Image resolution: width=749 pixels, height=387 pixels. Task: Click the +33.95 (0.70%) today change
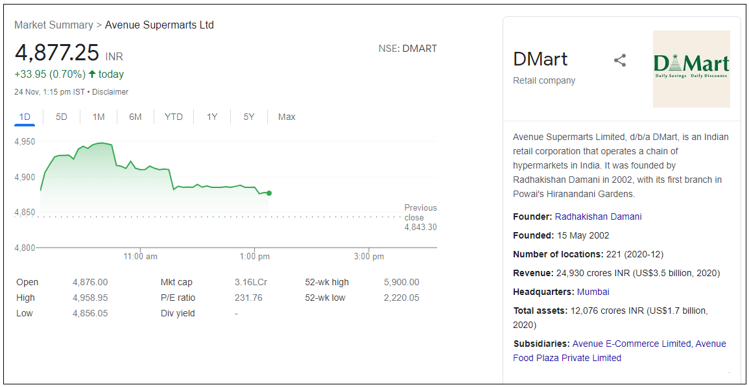tap(69, 74)
